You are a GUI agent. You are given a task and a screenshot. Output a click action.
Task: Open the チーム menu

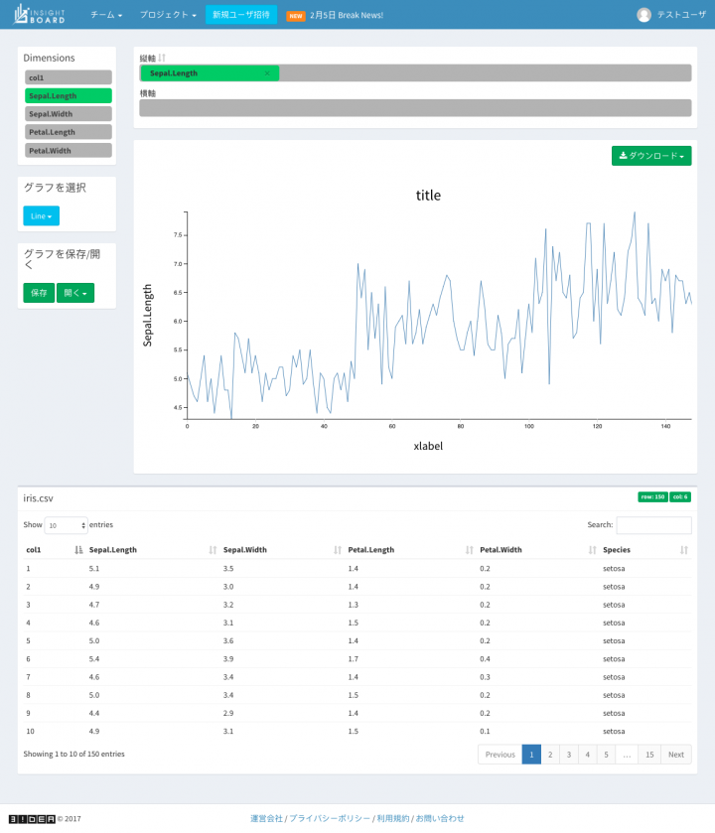(x=106, y=15)
